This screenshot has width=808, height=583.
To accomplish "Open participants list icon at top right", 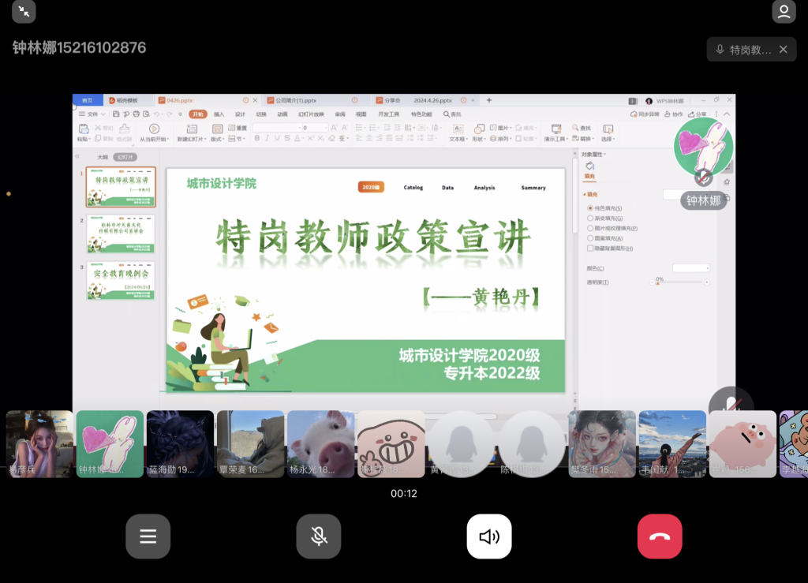I will point(784,12).
